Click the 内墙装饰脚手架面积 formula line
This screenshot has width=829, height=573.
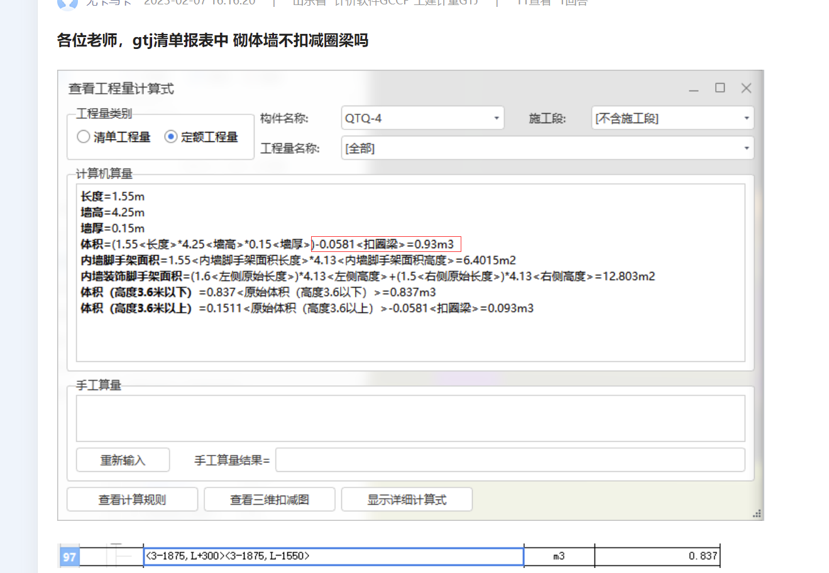[368, 276]
